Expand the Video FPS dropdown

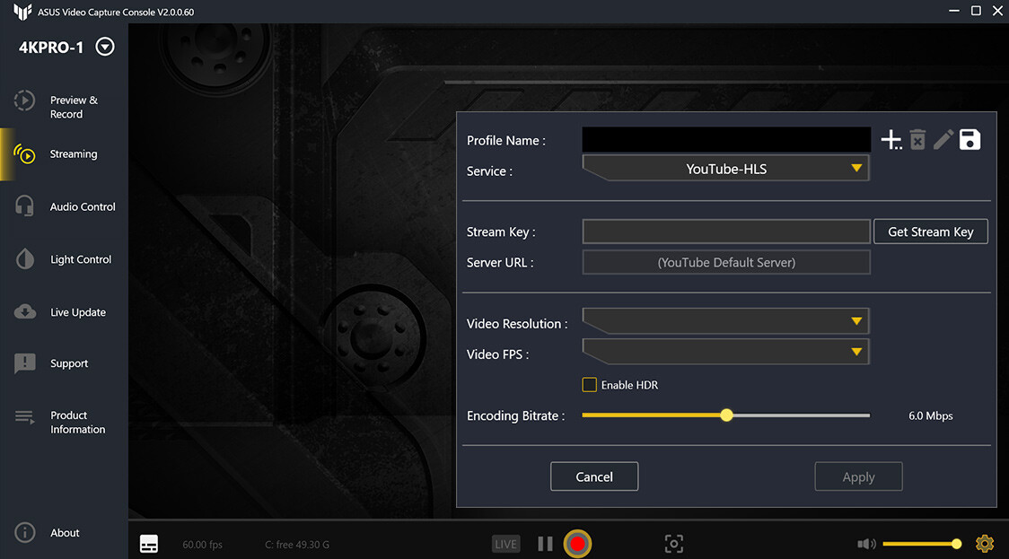(726, 352)
